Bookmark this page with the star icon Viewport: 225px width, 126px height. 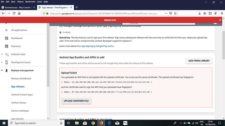175,13
